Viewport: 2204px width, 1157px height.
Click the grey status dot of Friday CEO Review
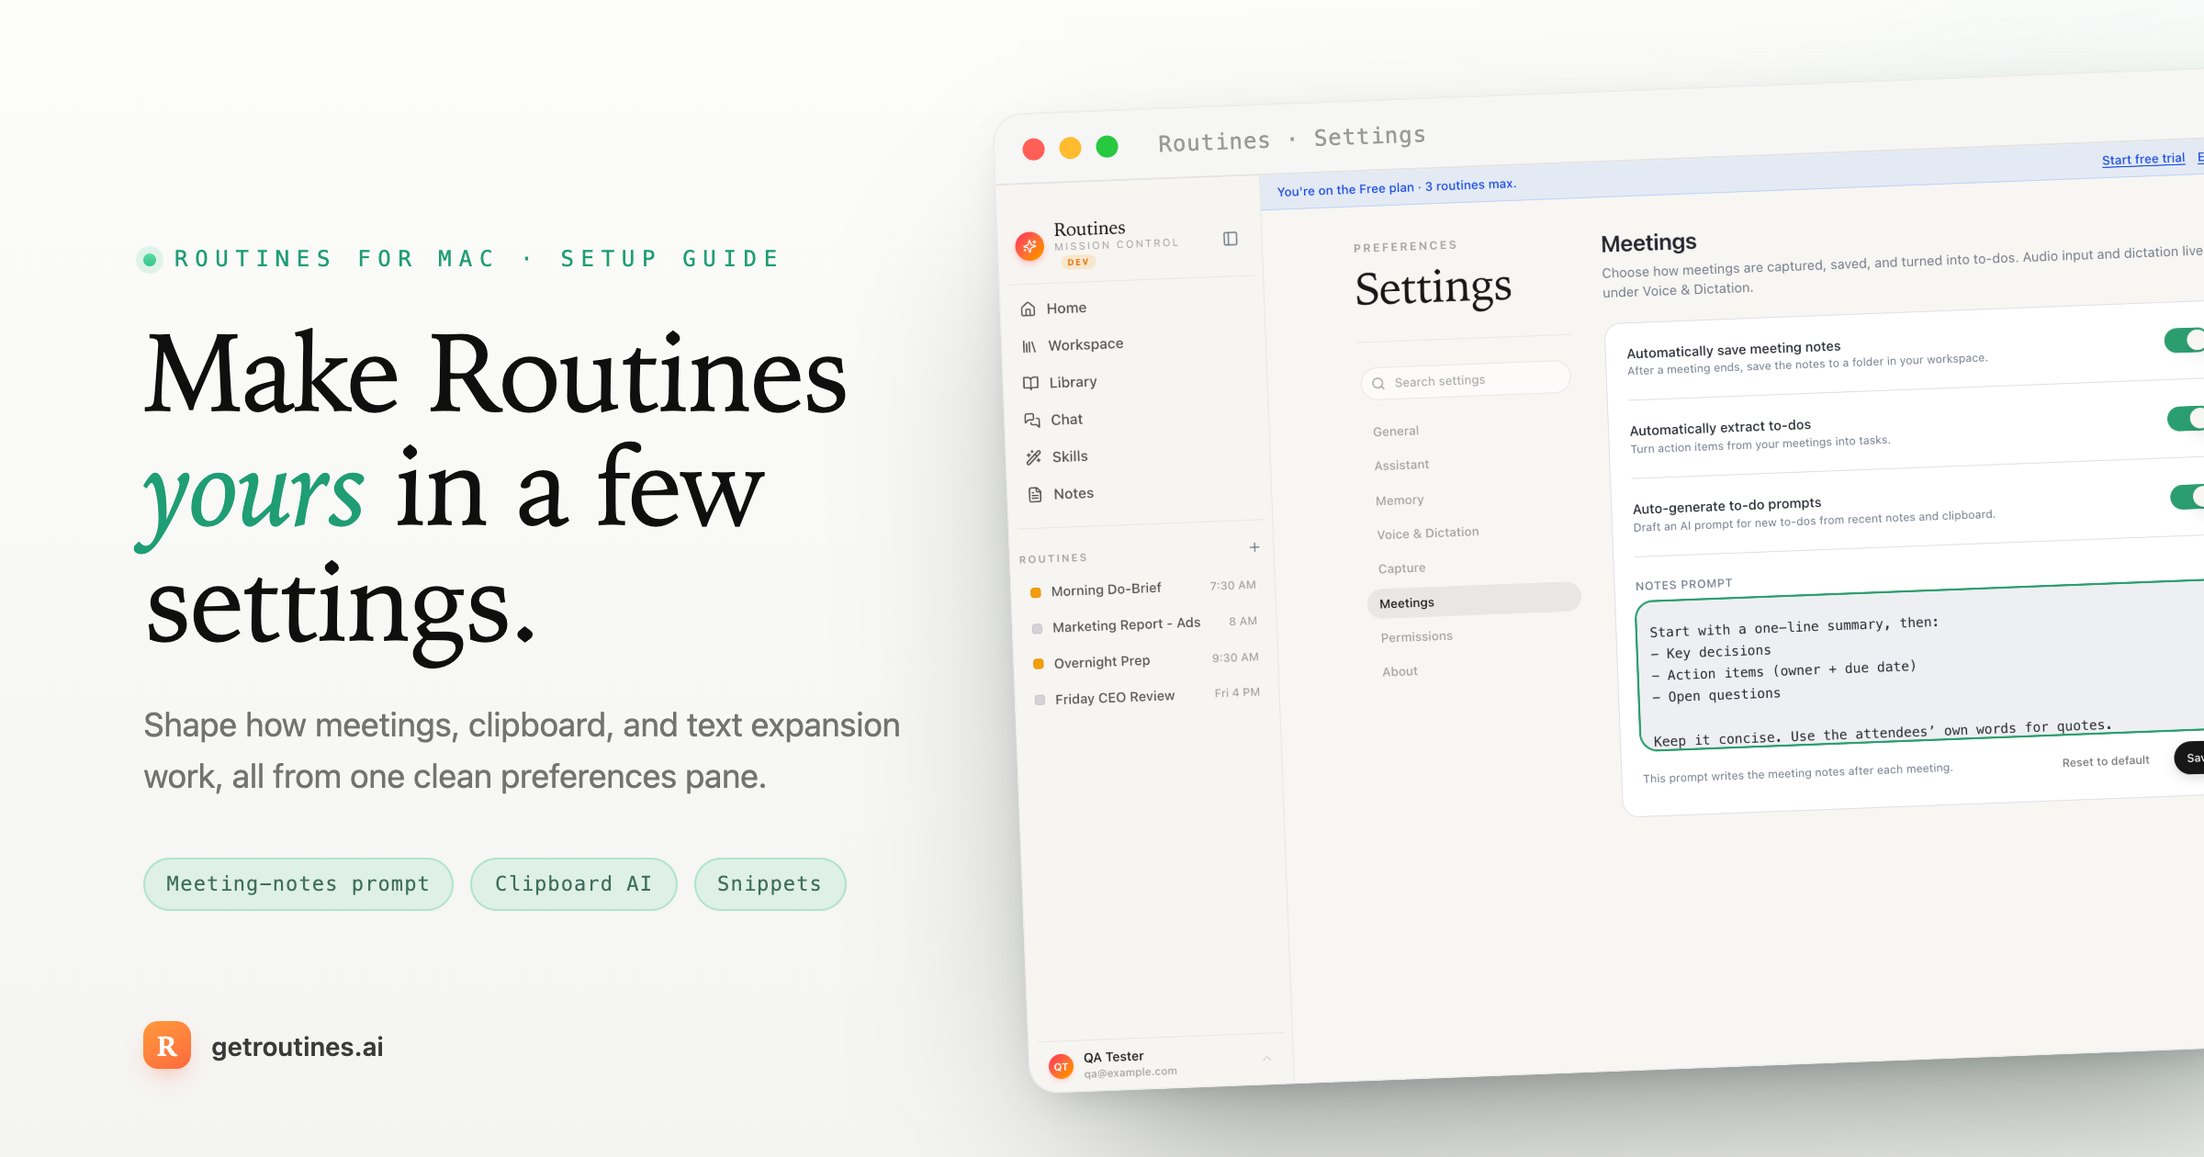[x=1040, y=700]
